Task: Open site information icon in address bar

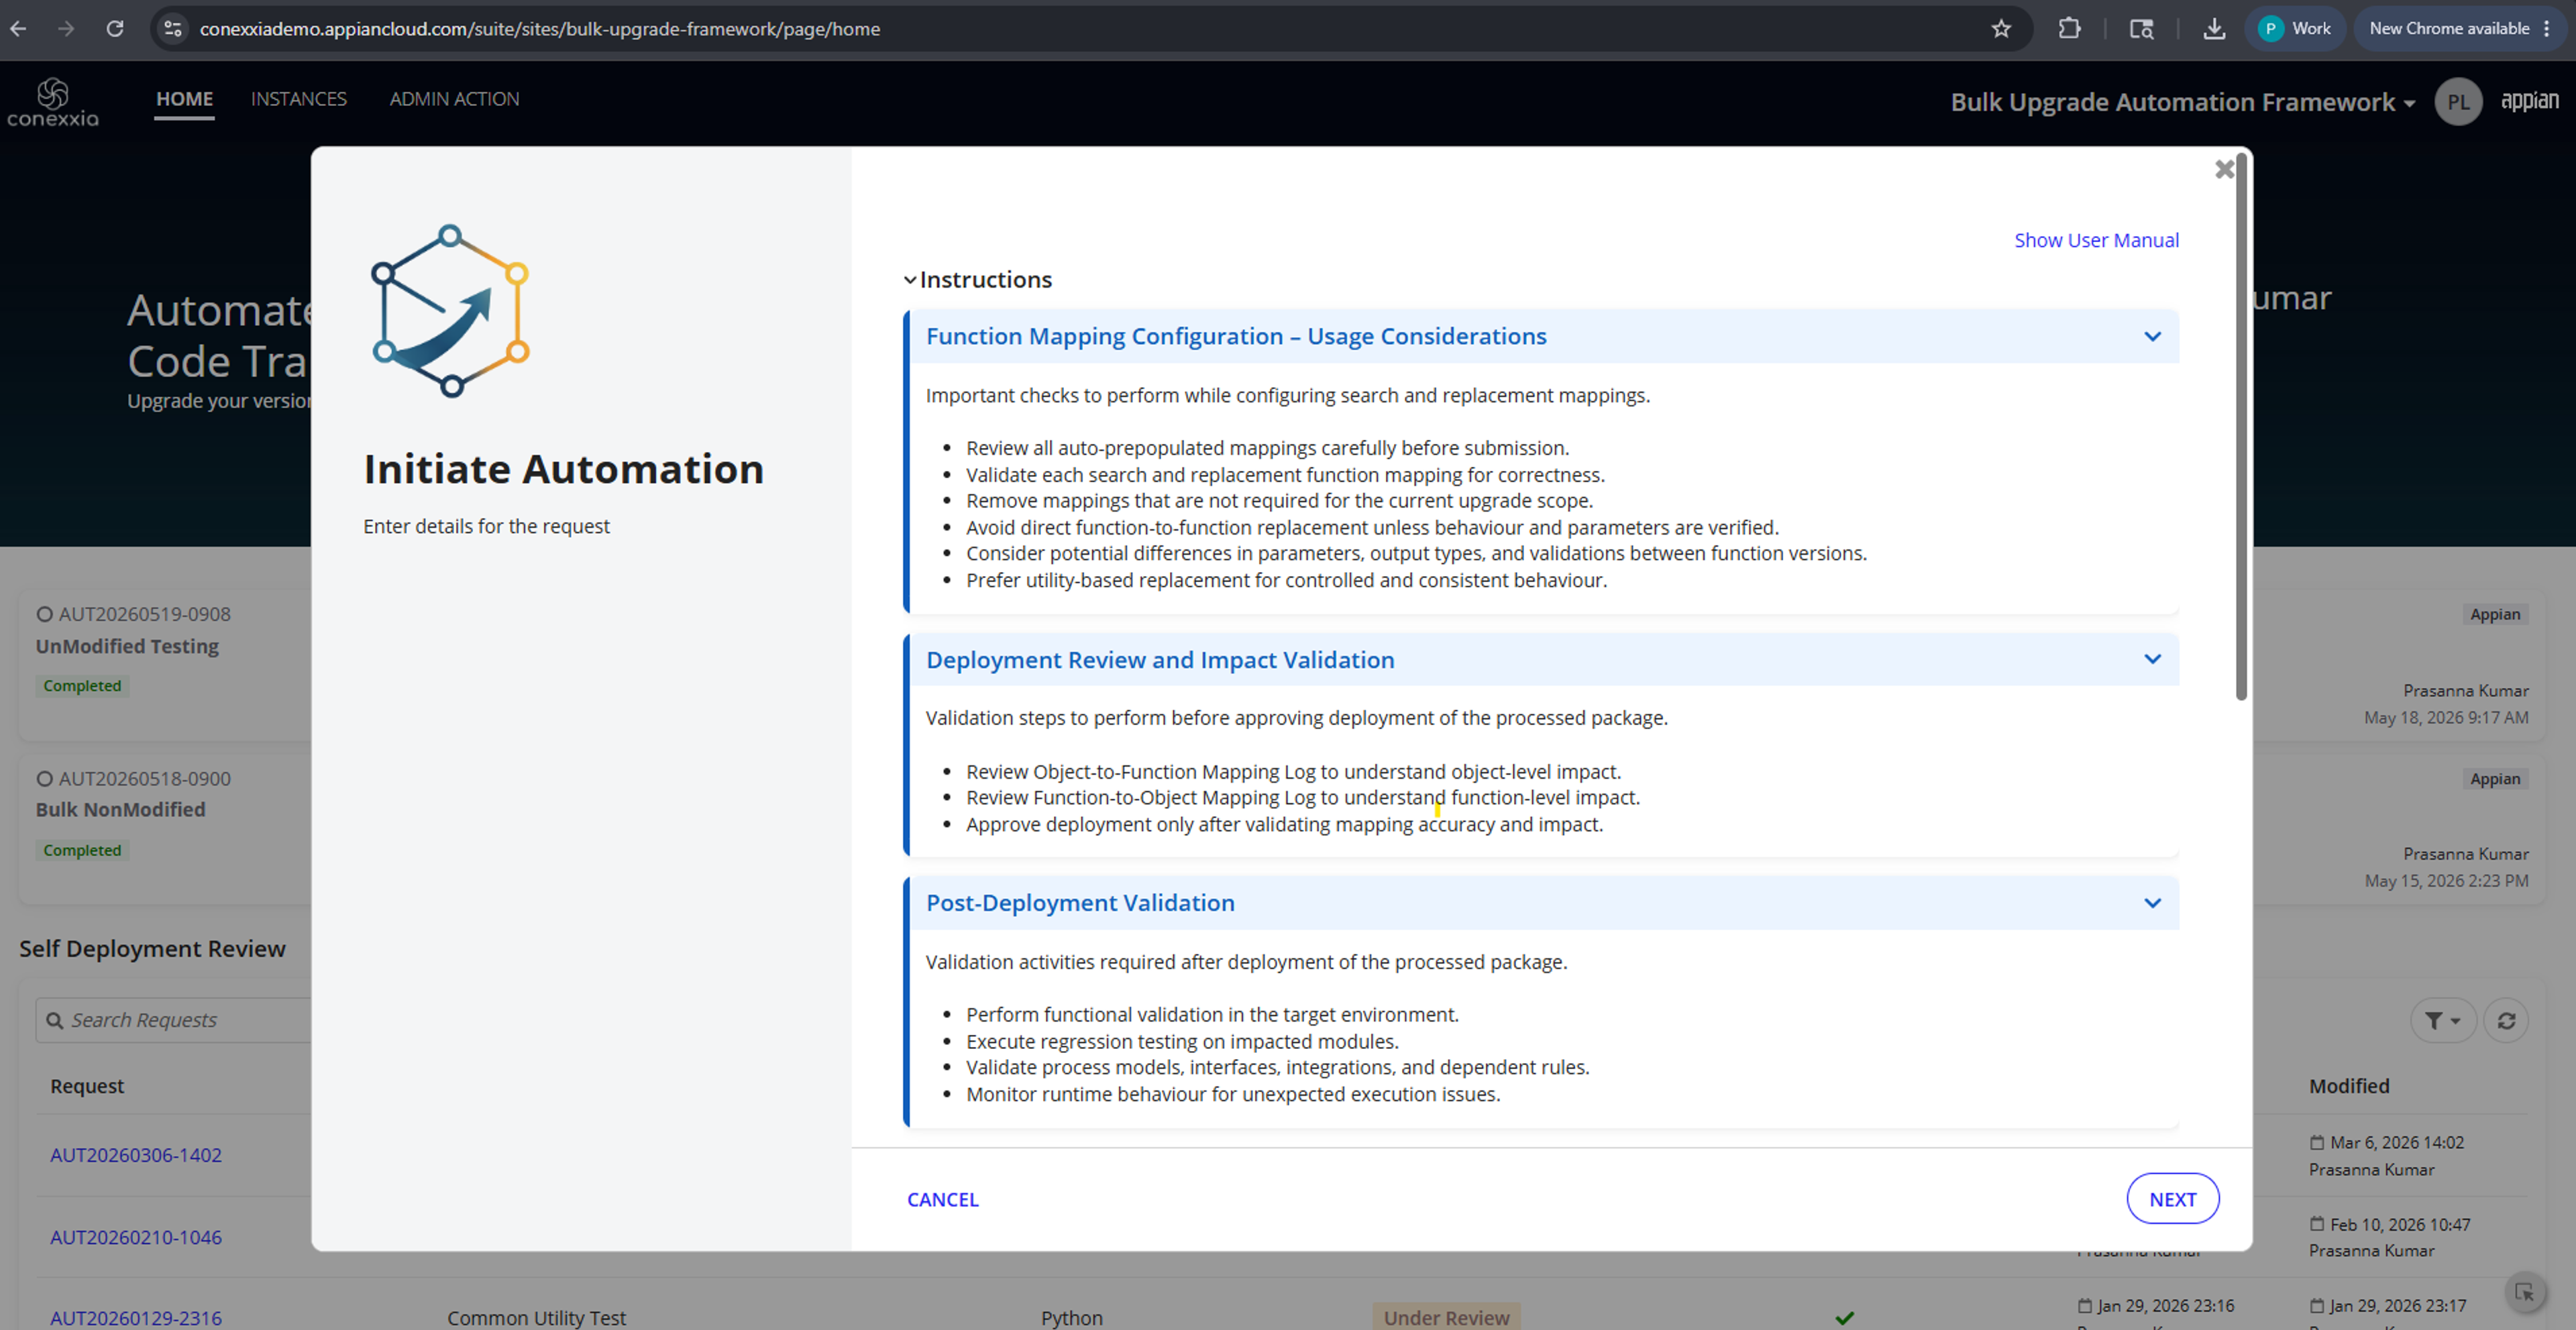Action: click(173, 29)
